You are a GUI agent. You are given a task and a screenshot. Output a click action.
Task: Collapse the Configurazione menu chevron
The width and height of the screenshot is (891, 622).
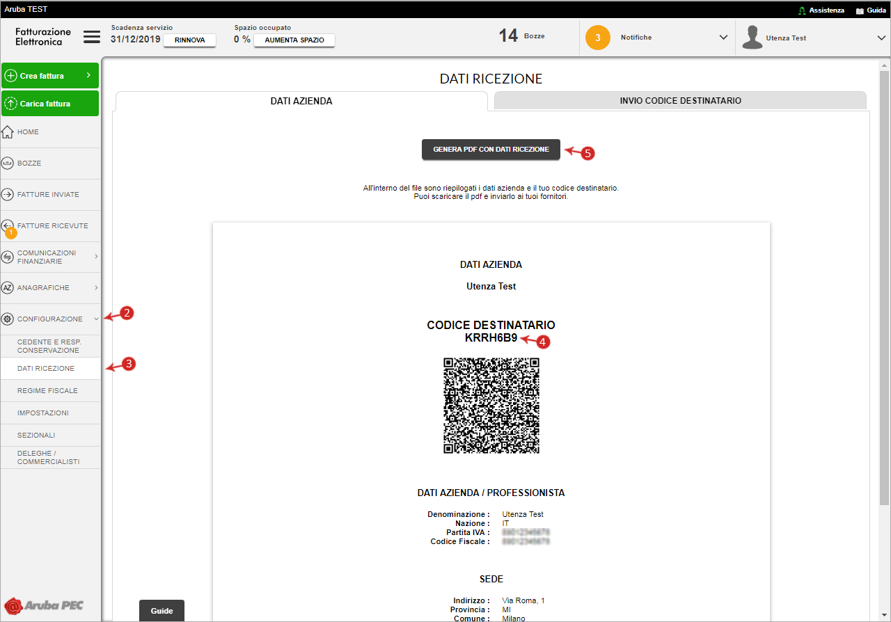pos(96,319)
